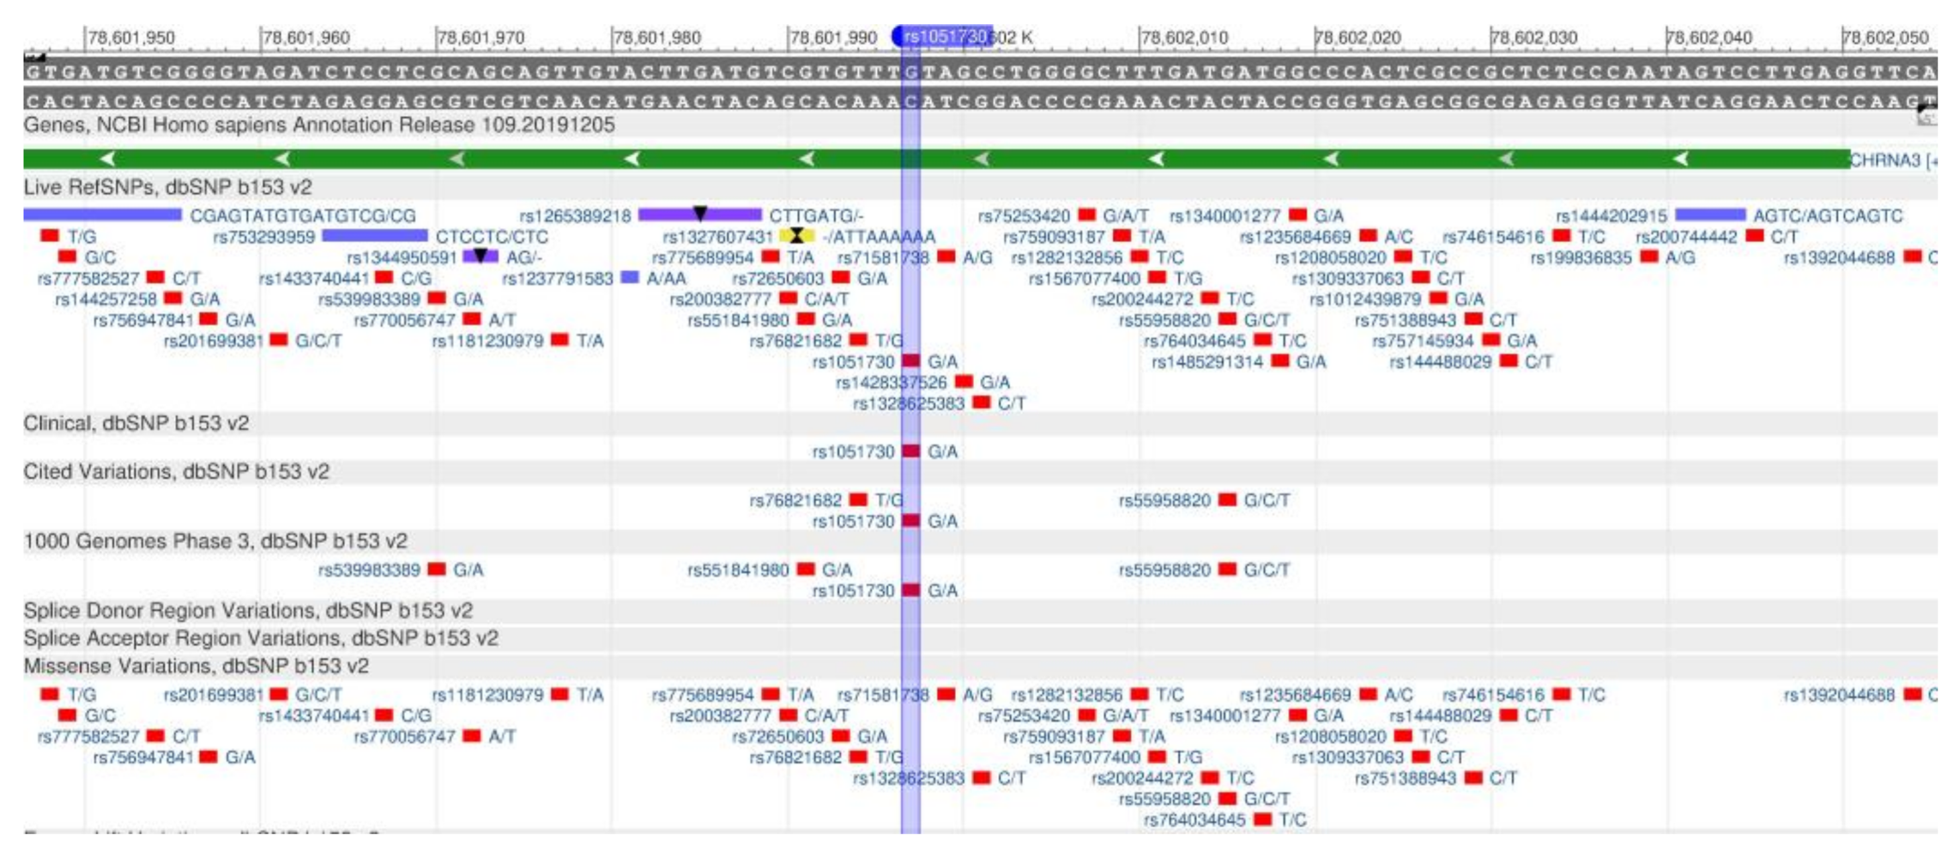Image resolution: width=1959 pixels, height=857 pixels.
Task: Click red marker of rs55958820 in Cited Variations
Action: (x=1228, y=500)
